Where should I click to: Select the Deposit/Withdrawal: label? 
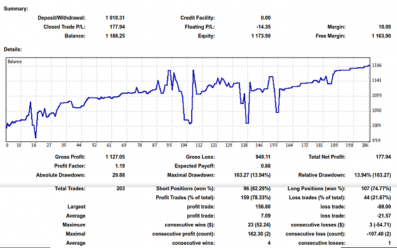[x=62, y=18]
